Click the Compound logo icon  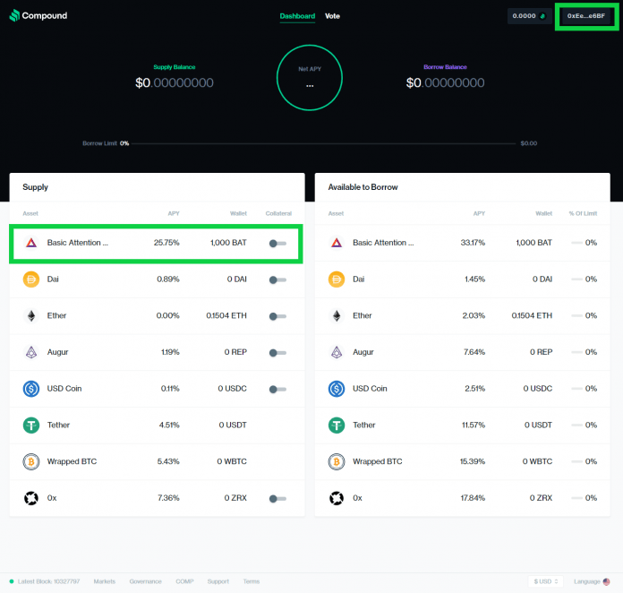(x=14, y=16)
